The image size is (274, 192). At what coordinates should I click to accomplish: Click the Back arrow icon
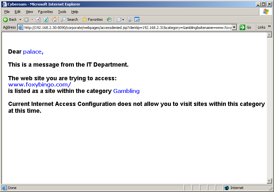[x=6, y=19]
